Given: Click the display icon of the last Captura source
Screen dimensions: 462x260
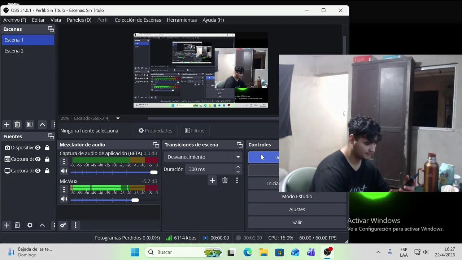Looking at the screenshot, I should [x=7, y=171].
